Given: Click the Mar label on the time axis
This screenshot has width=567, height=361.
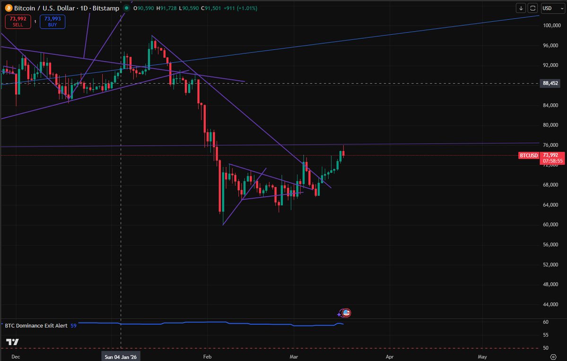Looking at the screenshot, I should coord(294,357).
